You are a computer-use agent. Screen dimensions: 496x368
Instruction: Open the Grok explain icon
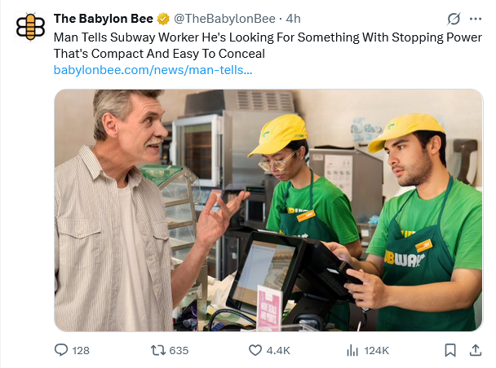pos(454,19)
